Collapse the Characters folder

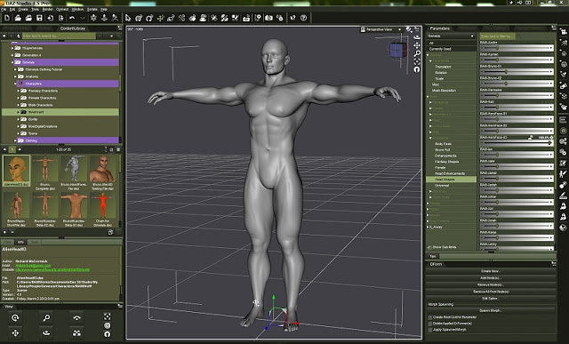[x=15, y=84]
